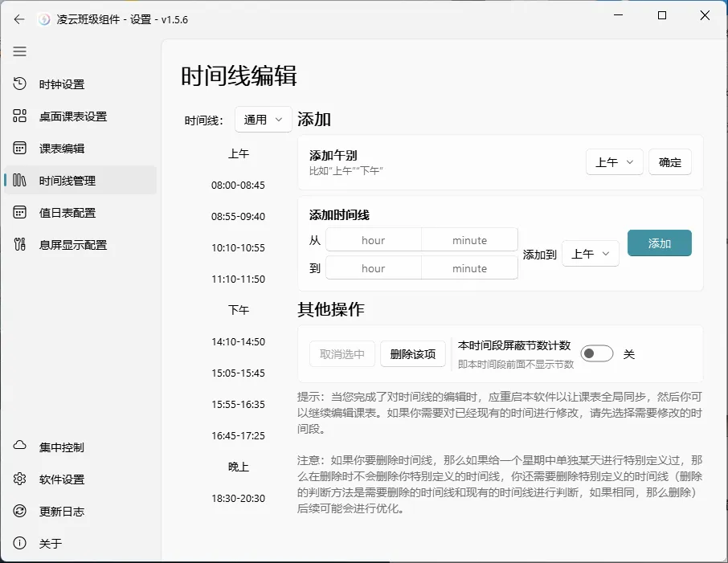Click the calendar icon for 课表编辑
The width and height of the screenshot is (728, 563).
(19, 148)
